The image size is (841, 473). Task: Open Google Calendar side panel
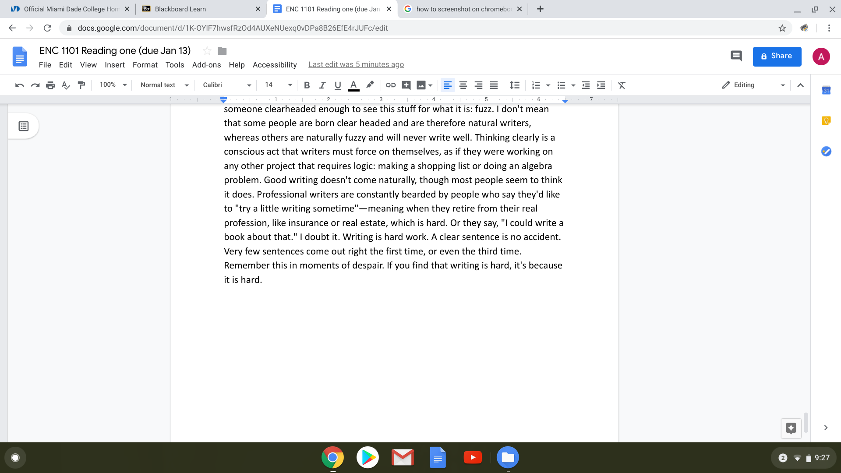(826, 90)
